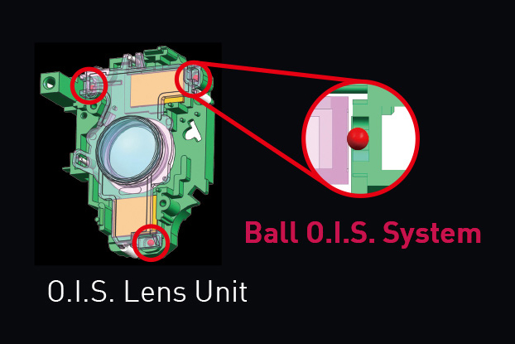Click the upper orange coil pad
515x344 pixels.
[152, 90]
